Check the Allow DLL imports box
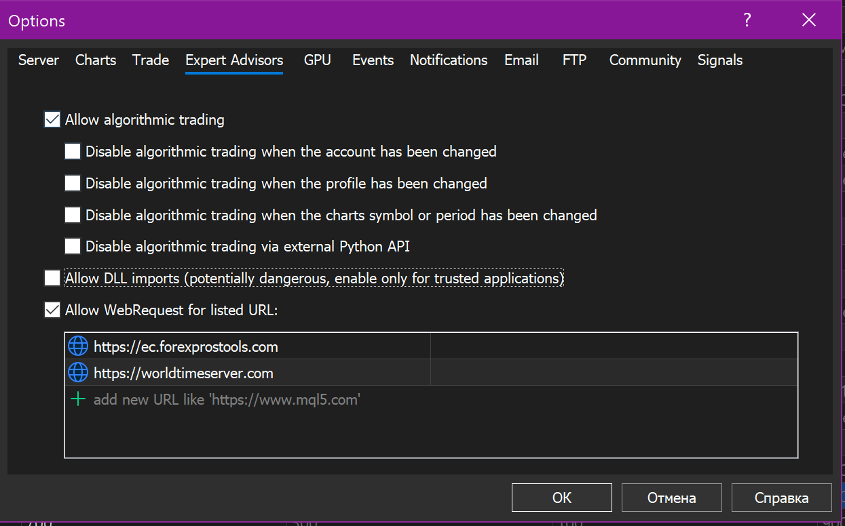 (x=52, y=278)
